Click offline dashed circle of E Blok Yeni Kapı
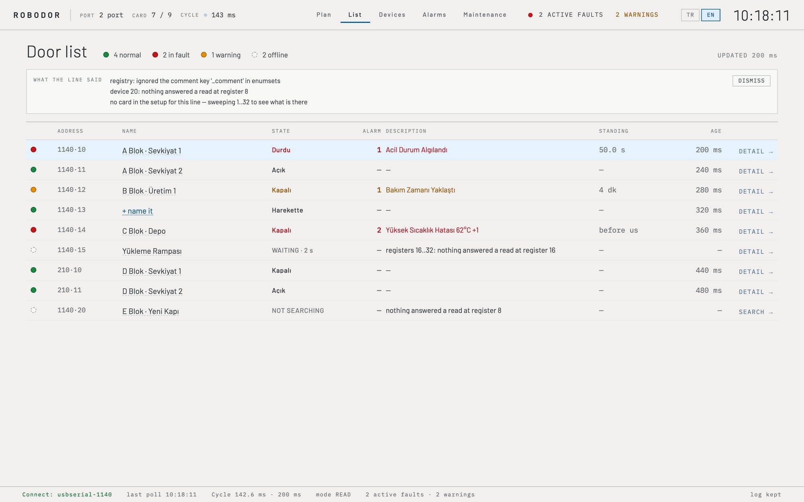The width and height of the screenshot is (804, 502). click(x=34, y=310)
